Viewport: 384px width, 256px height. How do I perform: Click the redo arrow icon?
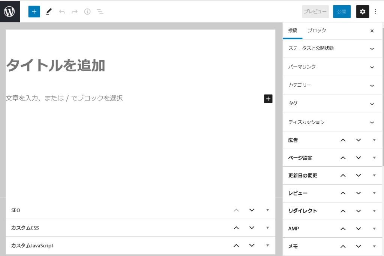point(75,12)
